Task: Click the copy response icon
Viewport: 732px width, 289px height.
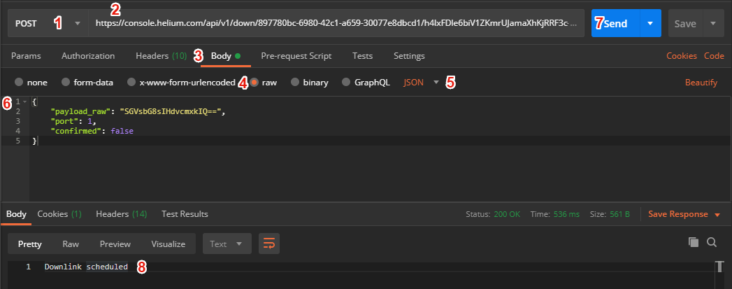Action: pos(694,242)
